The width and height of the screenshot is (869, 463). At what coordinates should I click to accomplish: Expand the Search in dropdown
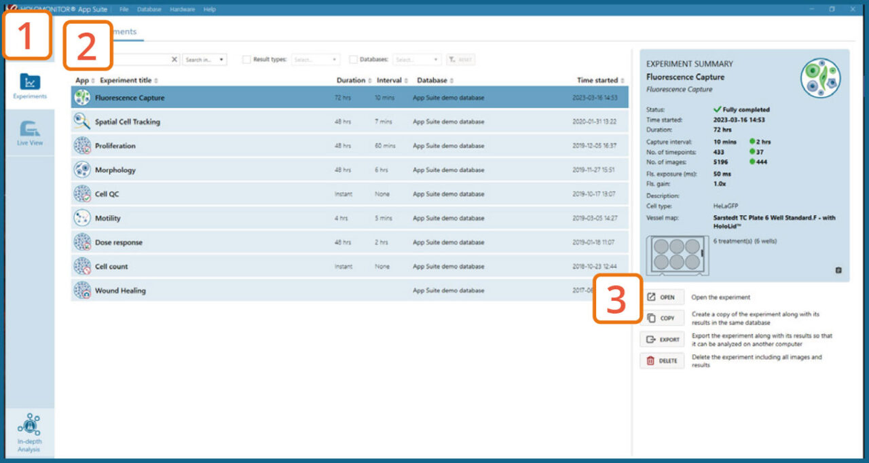(204, 60)
